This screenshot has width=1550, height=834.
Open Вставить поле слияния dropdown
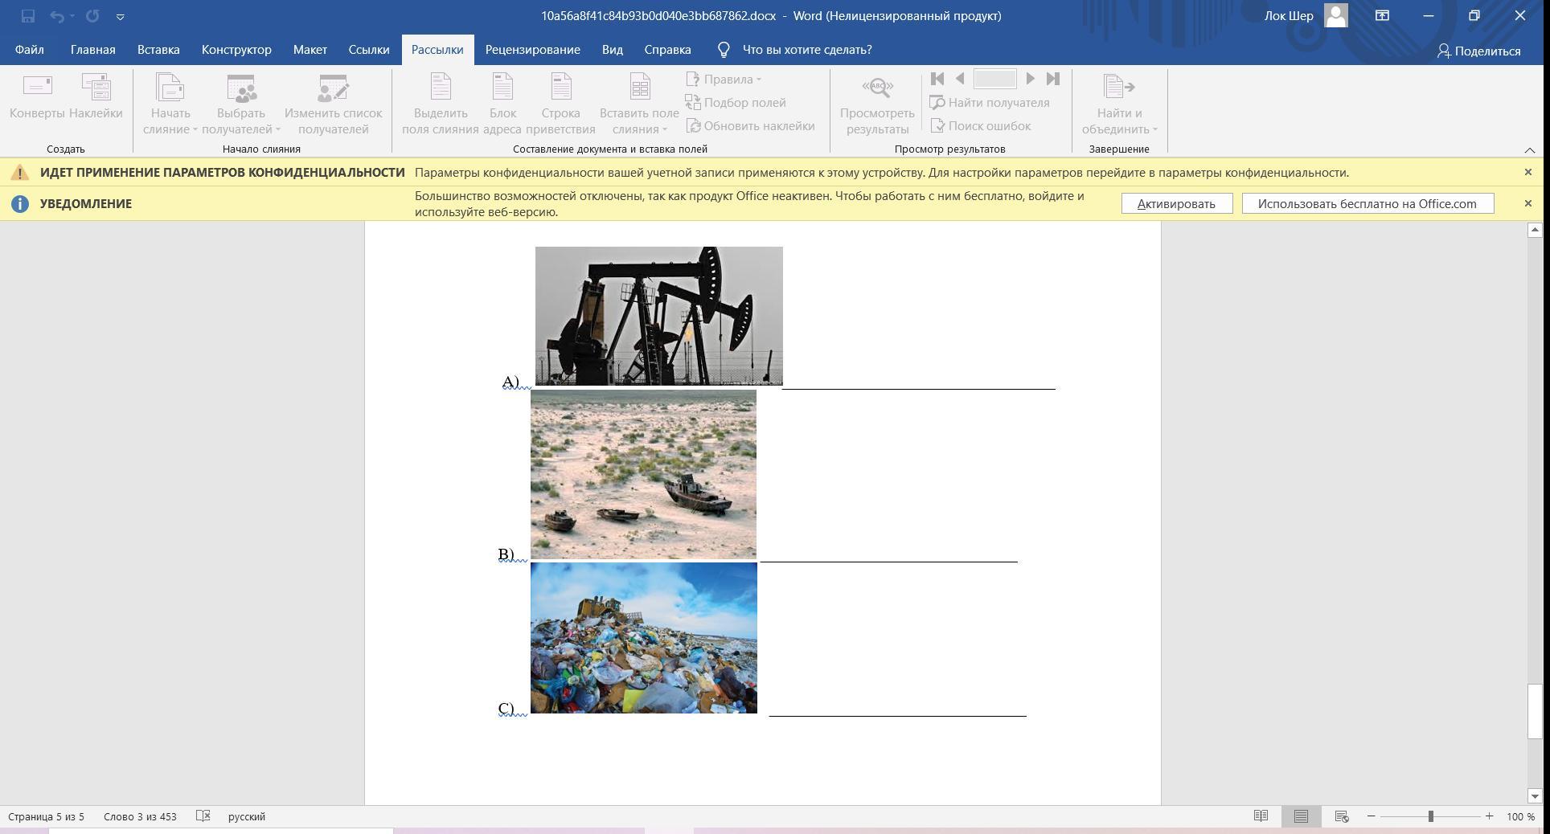(x=639, y=104)
